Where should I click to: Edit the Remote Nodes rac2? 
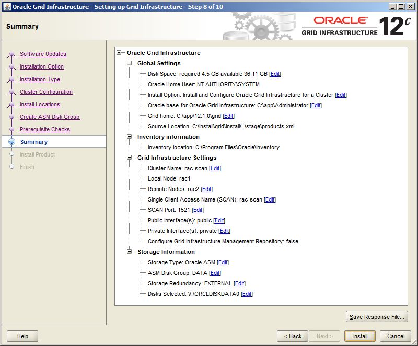pos(206,189)
